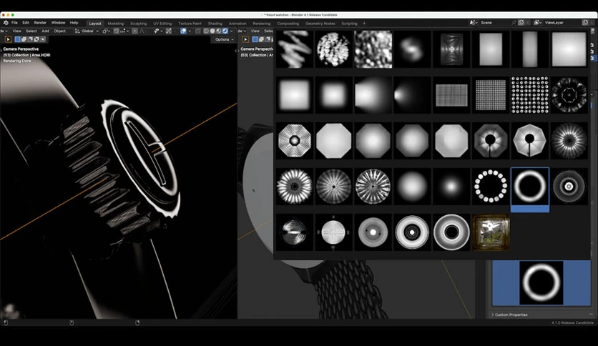This screenshot has width=598, height=346.
Task: Toggle X-ray mode in left viewport
Action: click(x=198, y=31)
